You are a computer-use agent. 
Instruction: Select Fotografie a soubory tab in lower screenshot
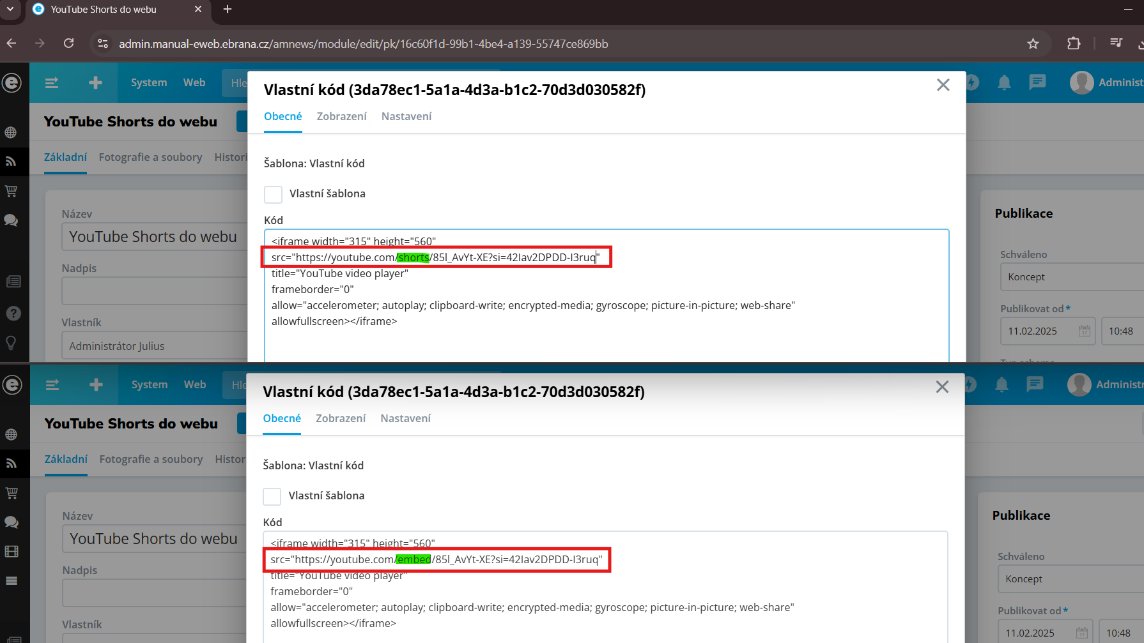pyautogui.click(x=151, y=459)
